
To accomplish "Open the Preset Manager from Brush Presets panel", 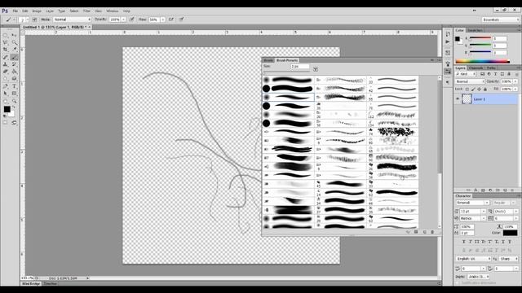I will pyautogui.click(x=416, y=232).
